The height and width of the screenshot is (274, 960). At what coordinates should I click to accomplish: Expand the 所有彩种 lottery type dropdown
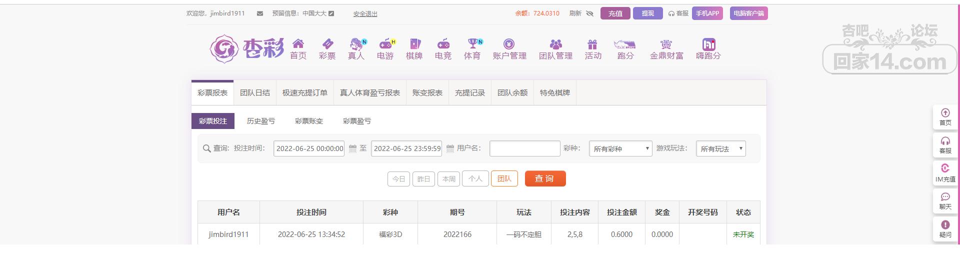pos(620,148)
